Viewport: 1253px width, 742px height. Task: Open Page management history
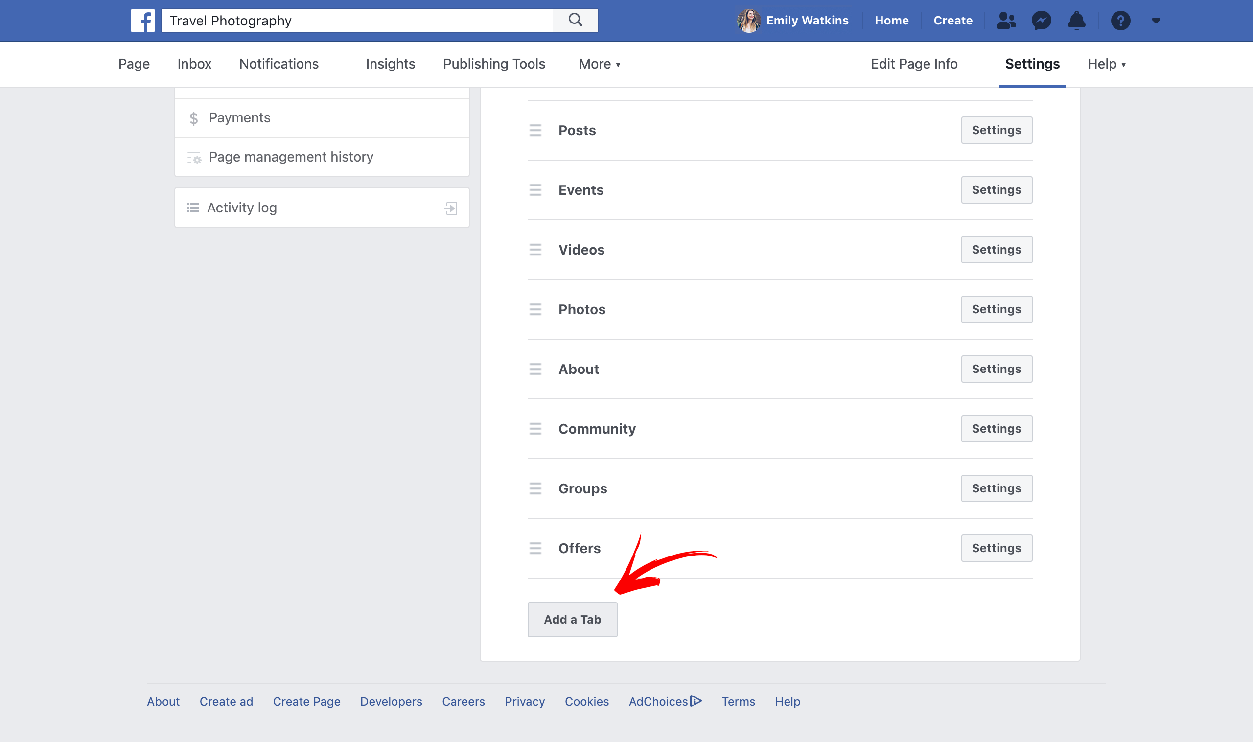(x=291, y=157)
